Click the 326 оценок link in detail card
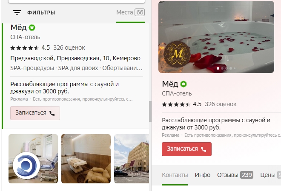 221,104
